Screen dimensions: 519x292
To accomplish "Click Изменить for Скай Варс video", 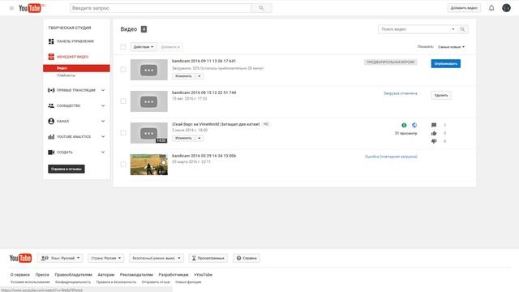I will [183, 138].
